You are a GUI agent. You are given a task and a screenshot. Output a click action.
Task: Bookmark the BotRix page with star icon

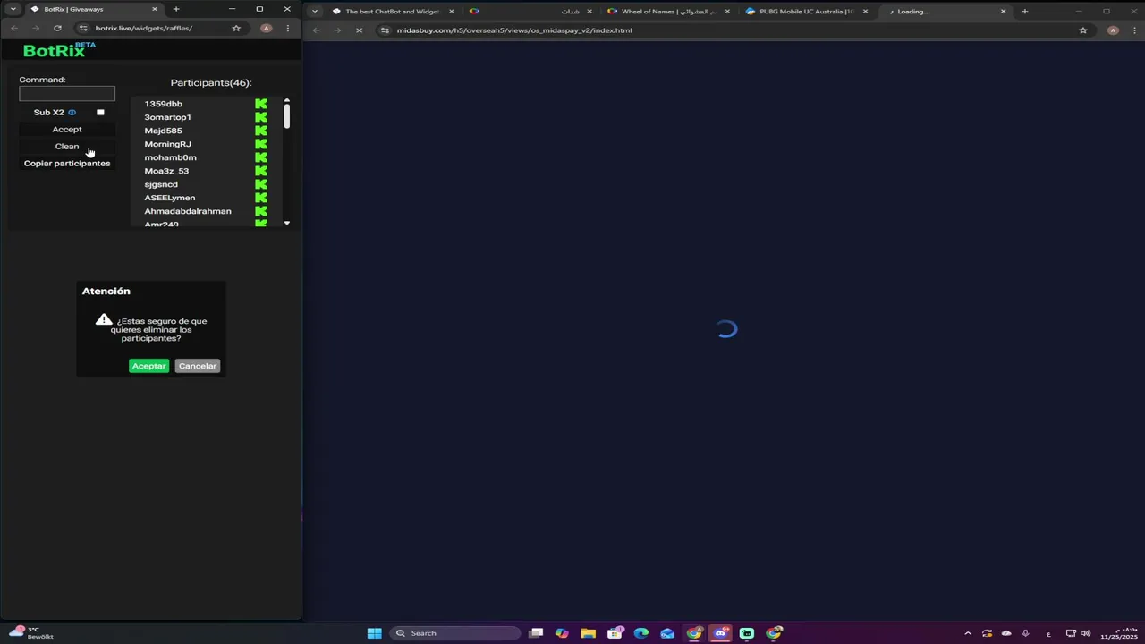click(x=236, y=28)
